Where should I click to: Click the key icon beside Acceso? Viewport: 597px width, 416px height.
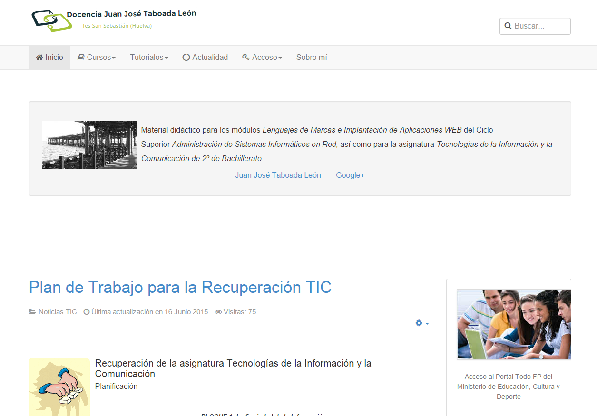click(246, 57)
